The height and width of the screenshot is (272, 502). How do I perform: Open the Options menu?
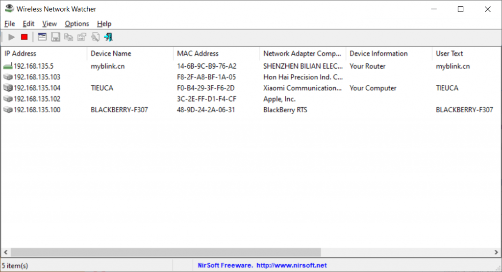tap(77, 24)
